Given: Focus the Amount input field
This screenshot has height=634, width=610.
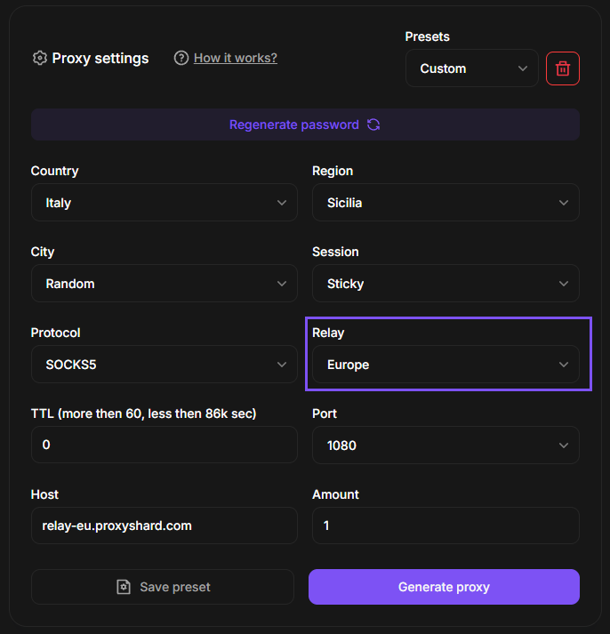Looking at the screenshot, I should click(x=445, y=526).
